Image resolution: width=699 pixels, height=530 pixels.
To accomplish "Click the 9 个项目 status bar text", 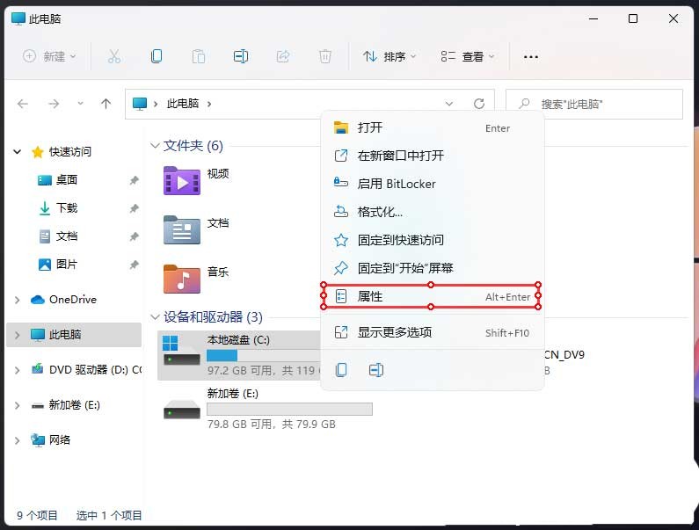I will [38, 516].
